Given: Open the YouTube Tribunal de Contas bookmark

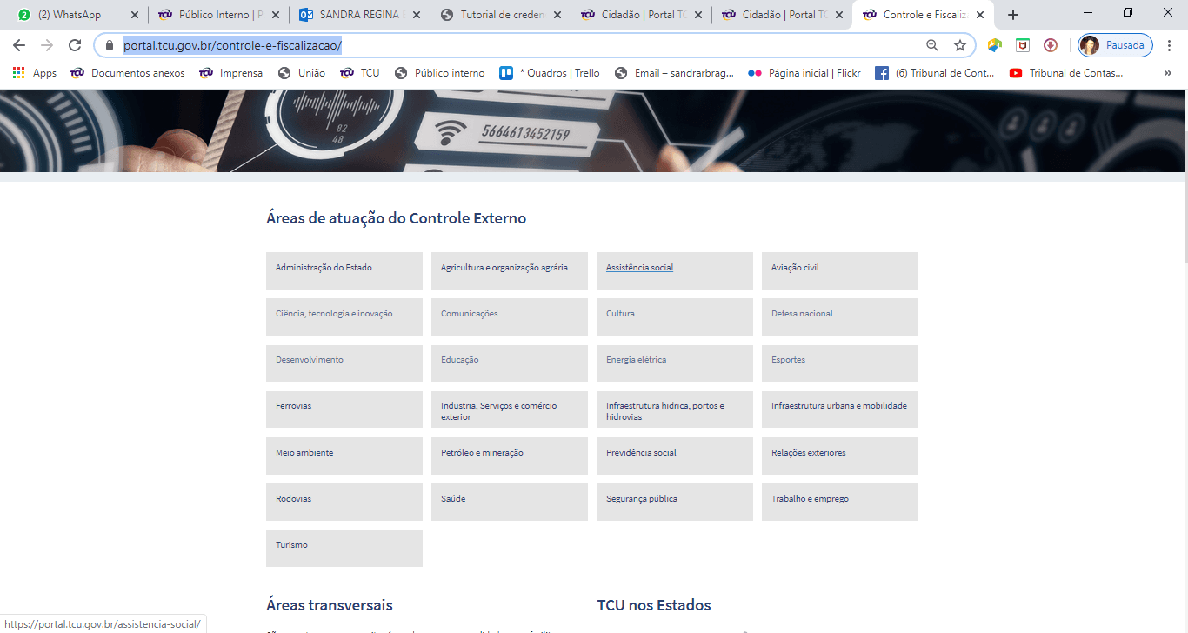Looking at the screenshot, I should 1065,73.
